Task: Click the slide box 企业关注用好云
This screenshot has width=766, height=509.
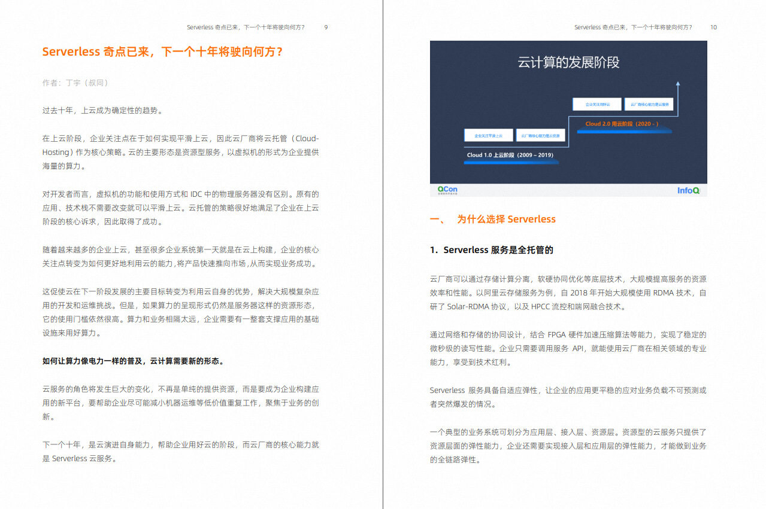Action: pos(597,104)
